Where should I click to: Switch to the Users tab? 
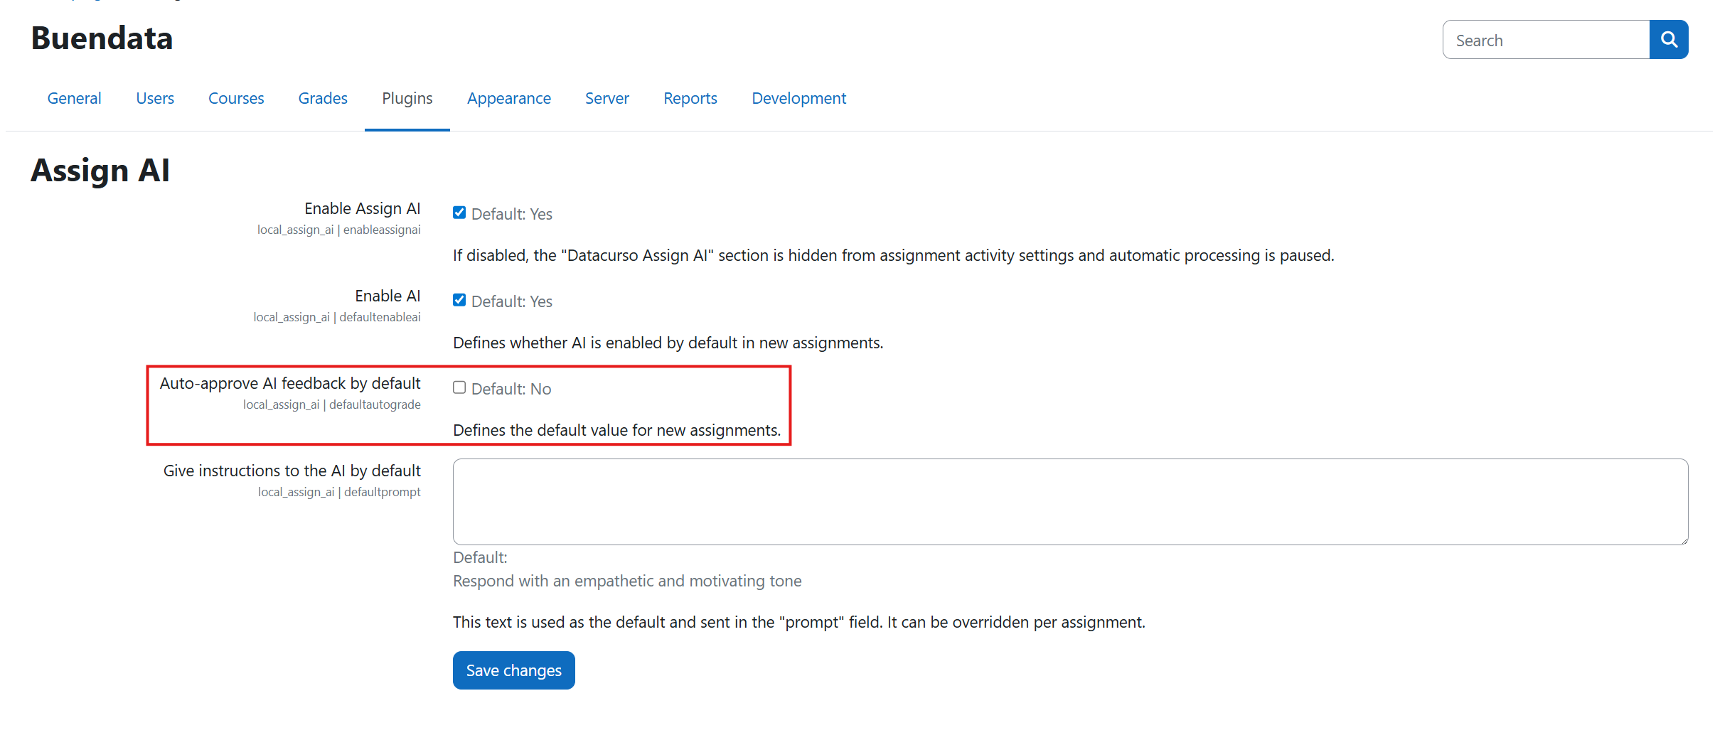pos(155,98)
